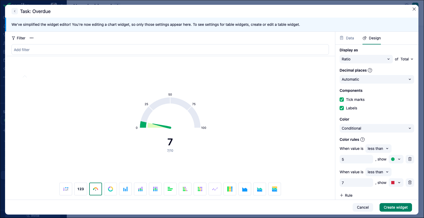Image resolution: width=424 pixels, height=218 pixels.
Task: Select the donut chart type
Action: click(111, 189)
